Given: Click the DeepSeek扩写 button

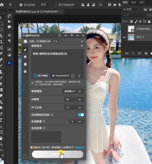Looking at the screenshot, I should (60, 76).
